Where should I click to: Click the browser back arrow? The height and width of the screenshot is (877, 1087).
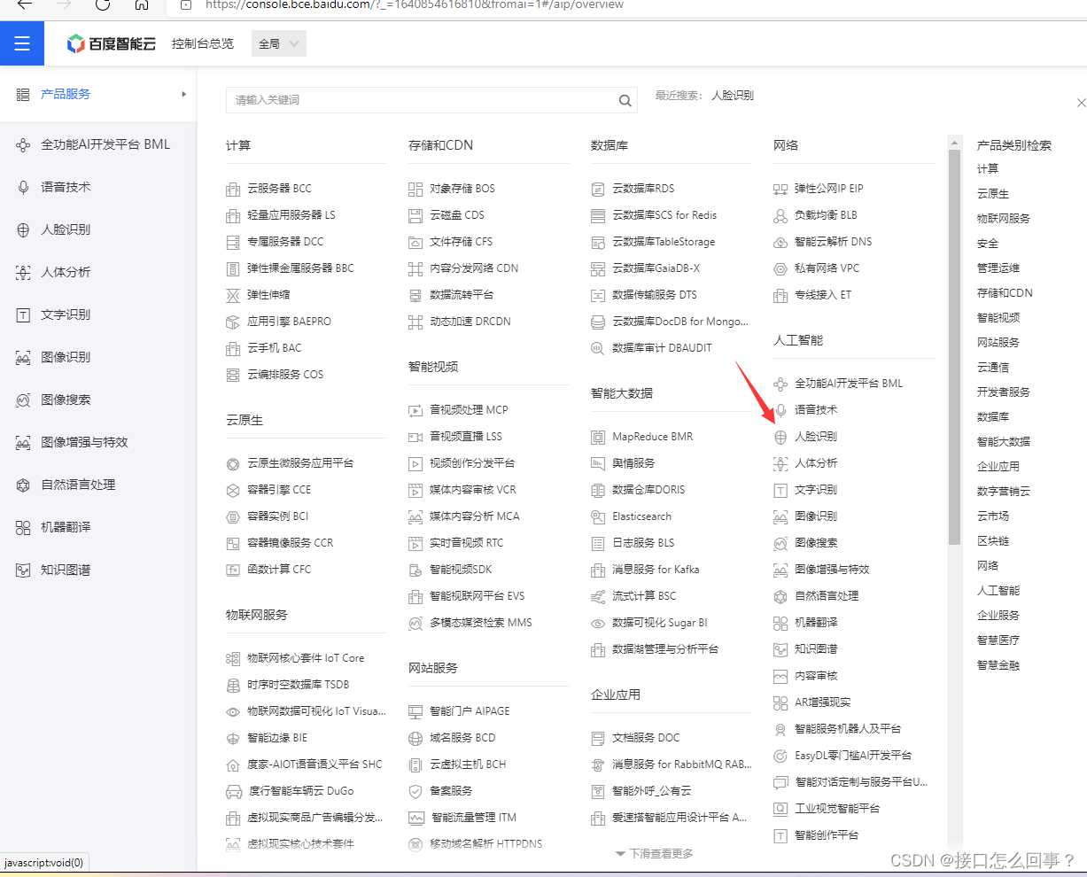(24, 4)
